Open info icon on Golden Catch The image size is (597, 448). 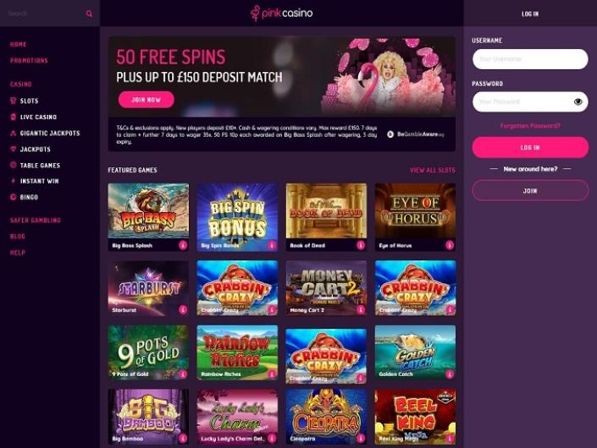coord(450,374)
